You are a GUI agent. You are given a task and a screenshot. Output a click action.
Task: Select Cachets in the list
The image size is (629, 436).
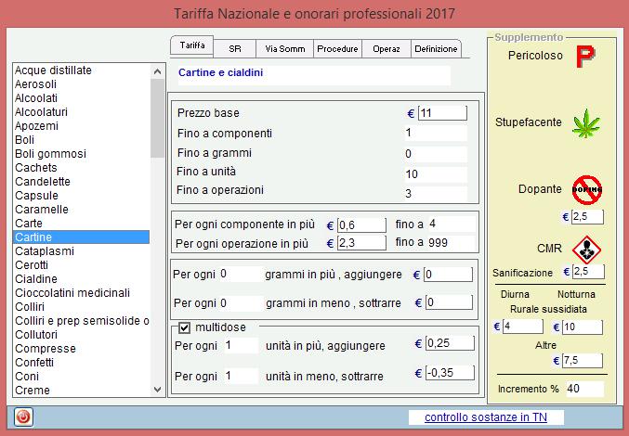(82, 168)
